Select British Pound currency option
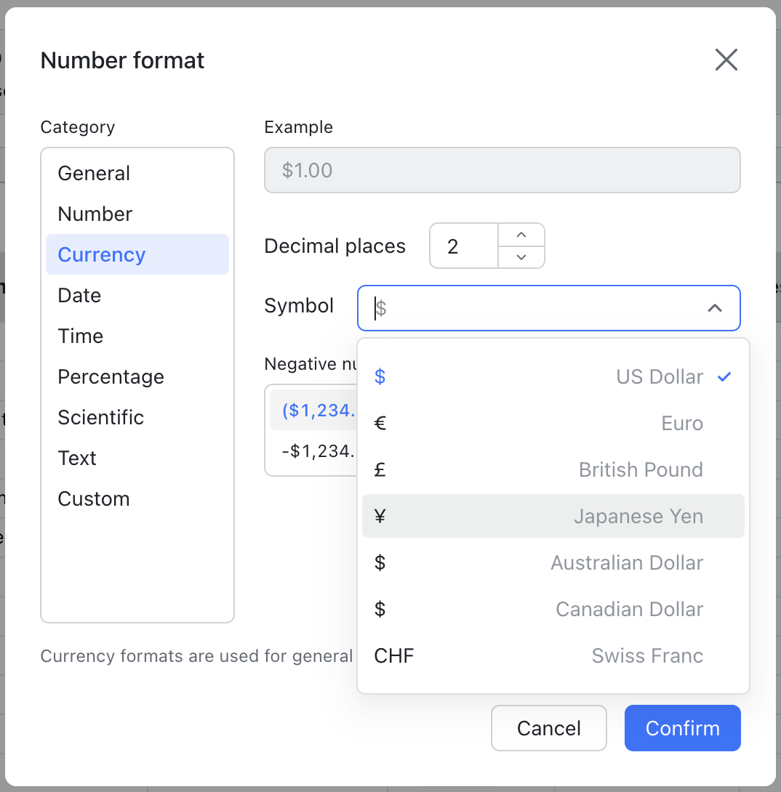The height and width of the screenshot is (792, 781). point(553,470)
